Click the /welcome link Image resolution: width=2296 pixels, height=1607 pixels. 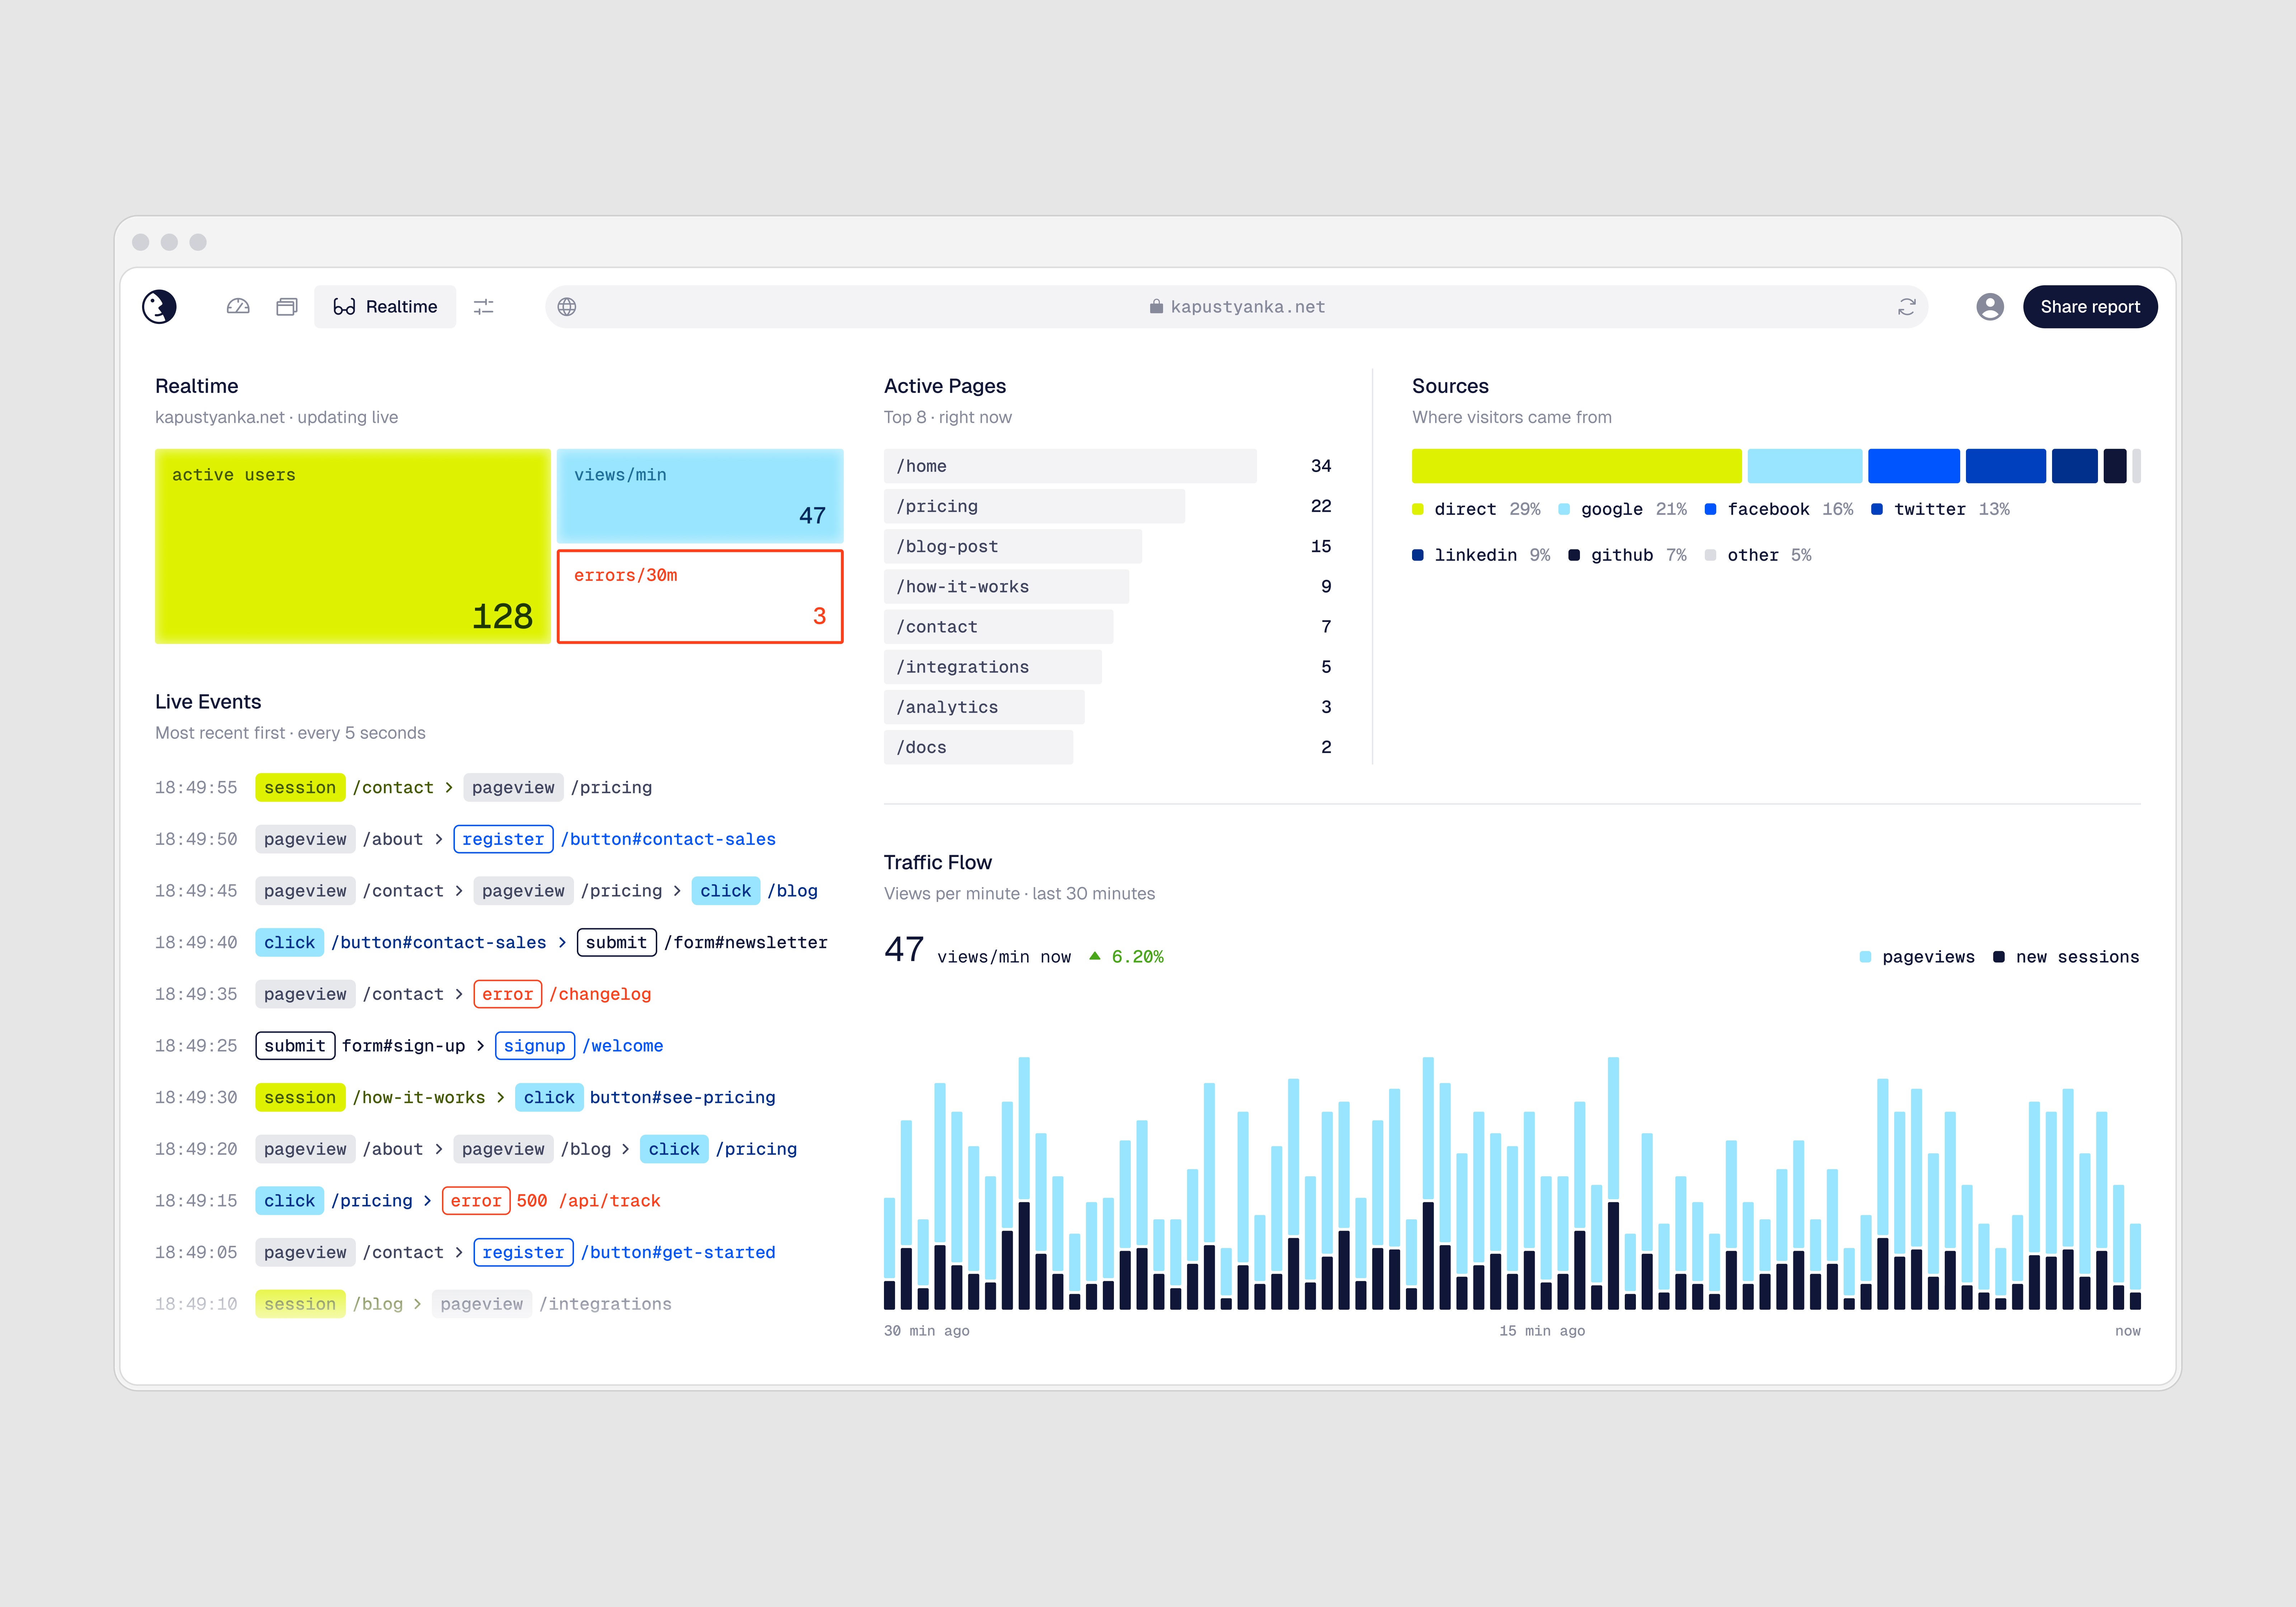[x=623, y=1046]
